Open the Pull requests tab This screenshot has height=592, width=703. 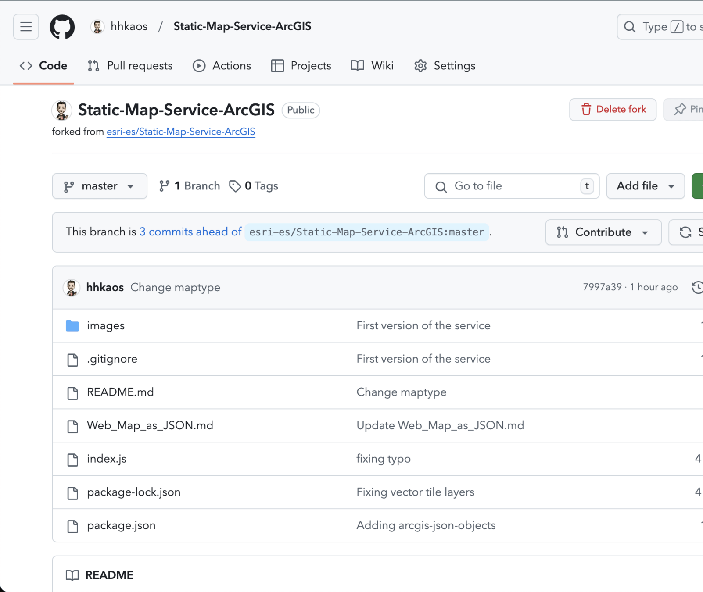click(x=130, y=66)
